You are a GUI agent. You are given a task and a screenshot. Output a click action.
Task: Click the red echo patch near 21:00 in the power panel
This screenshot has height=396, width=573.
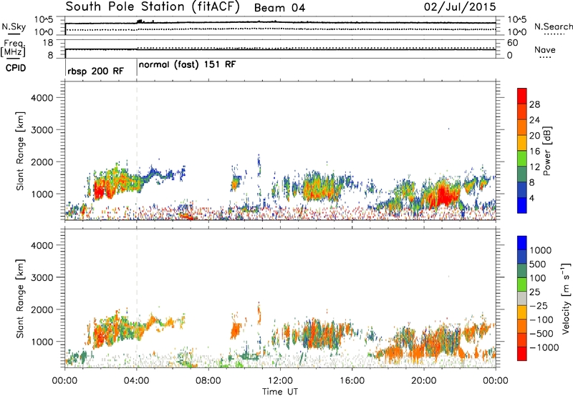tap(444, 195)
